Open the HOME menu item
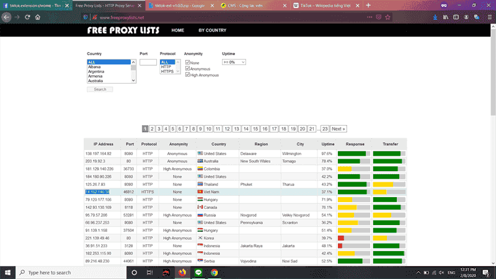 coord(178,30)
